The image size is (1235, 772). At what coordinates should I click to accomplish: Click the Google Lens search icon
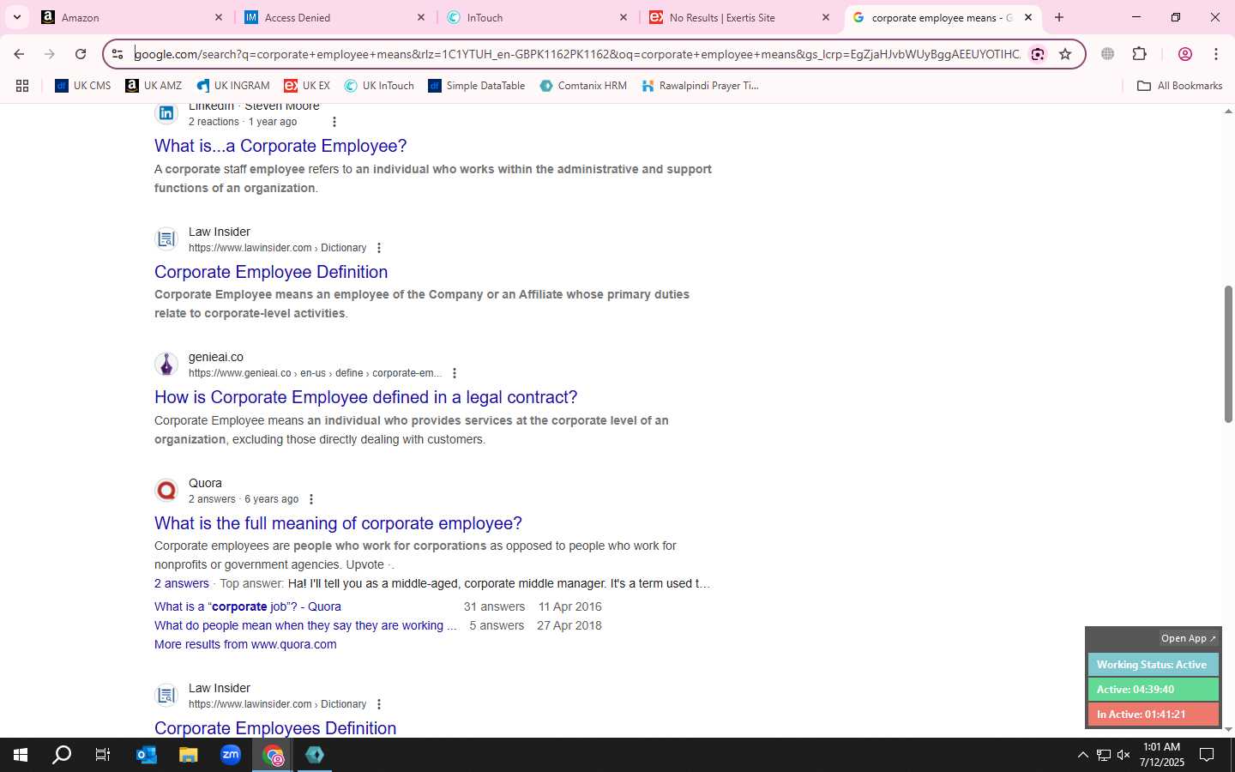click(x=1038, y=54)
